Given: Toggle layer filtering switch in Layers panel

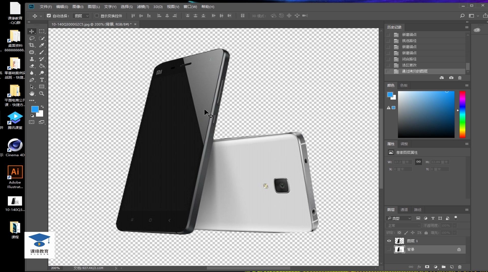Looking at the screenshot, I should [x=456, y=218].
